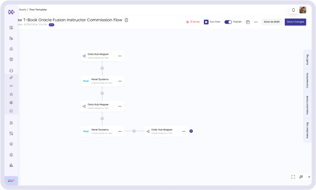Open options menu of lower Reval Systems node
The image size is (316, 190).
click(120, 131)
